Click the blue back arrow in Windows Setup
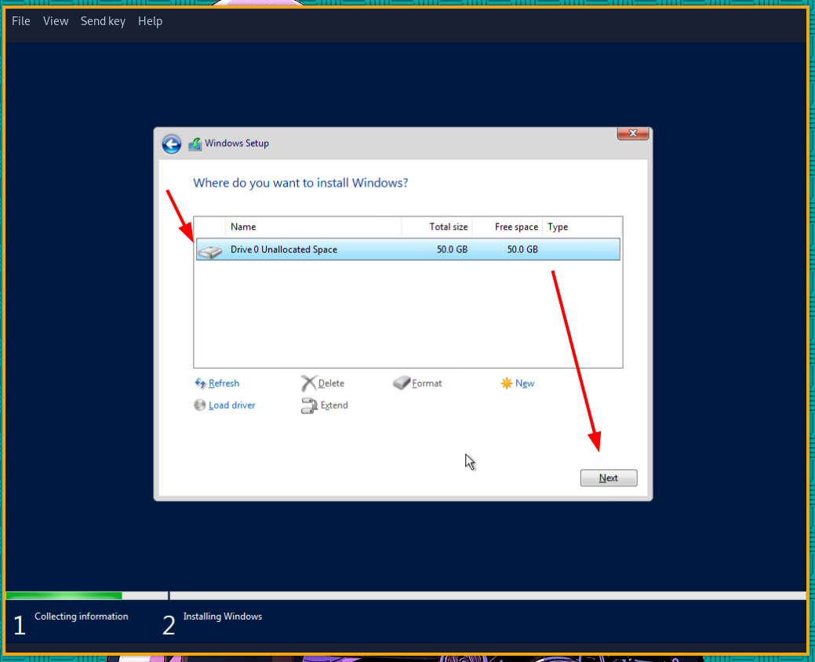815x662 pixels. coord(172,144)
